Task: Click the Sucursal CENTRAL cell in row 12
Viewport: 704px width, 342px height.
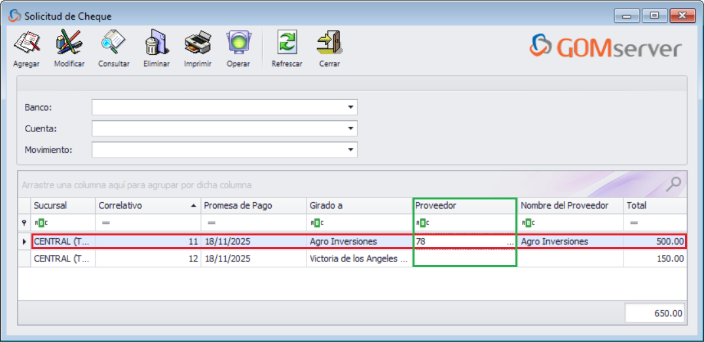Action: pyautogui.click(x=63, y=259)
